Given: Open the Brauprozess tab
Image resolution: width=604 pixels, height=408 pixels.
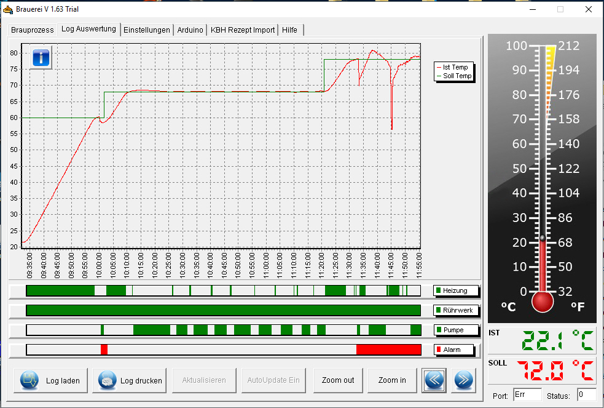Looking at the screenshot, I should click(33, 30).
